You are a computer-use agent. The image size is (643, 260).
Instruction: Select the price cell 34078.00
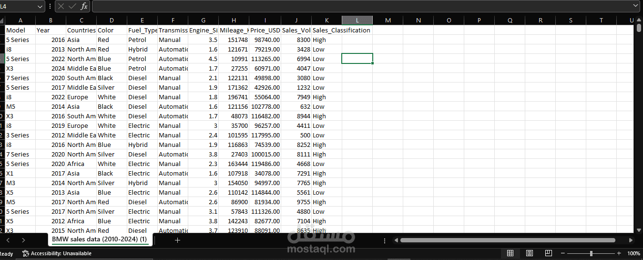[x=265, y=173]
